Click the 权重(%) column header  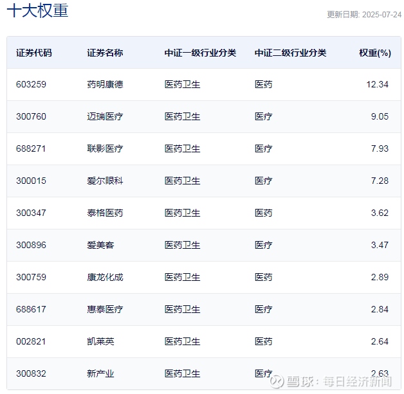click(375, 53)
